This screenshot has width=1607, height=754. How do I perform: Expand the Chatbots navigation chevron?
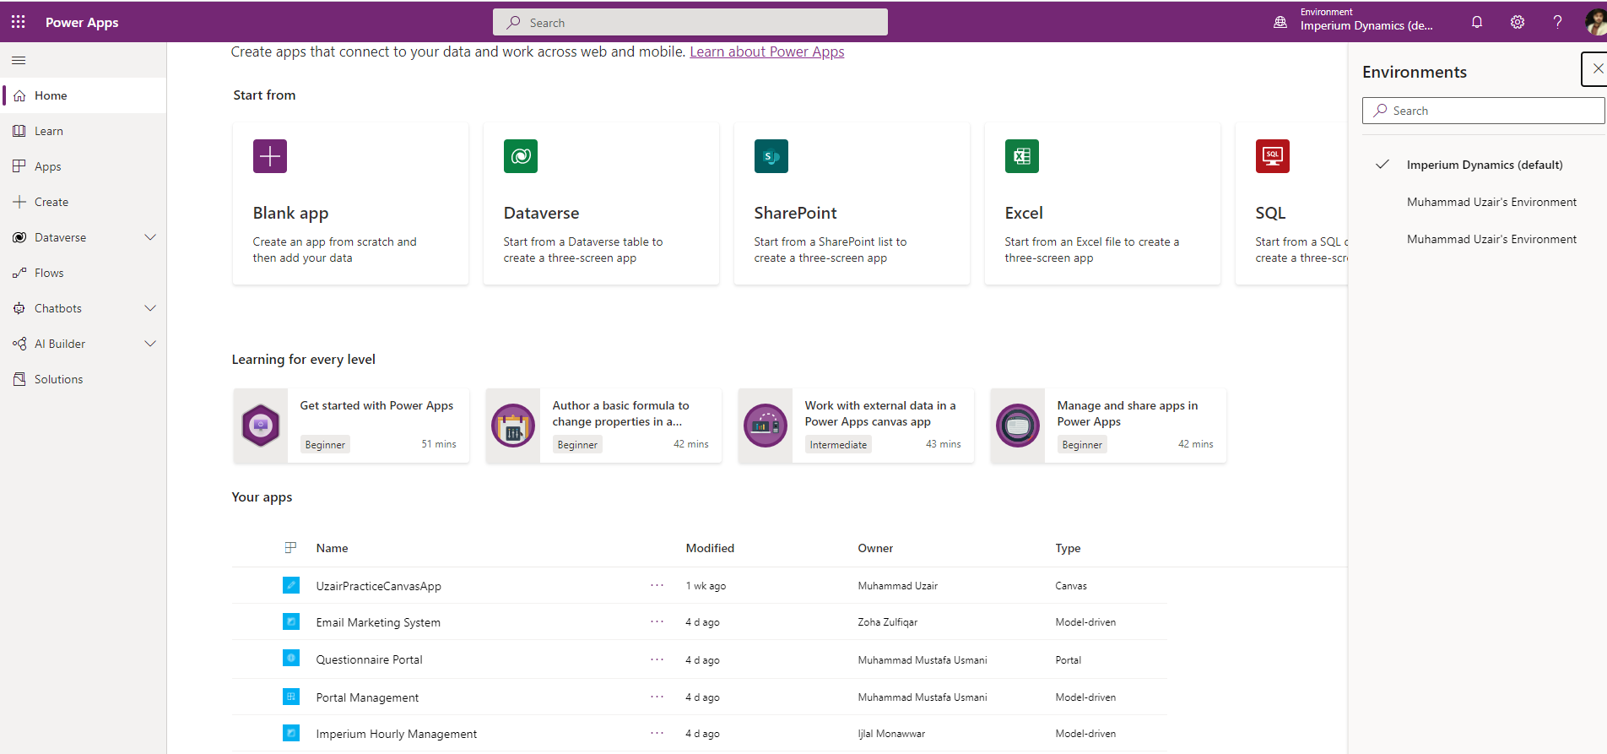[150, 308]
